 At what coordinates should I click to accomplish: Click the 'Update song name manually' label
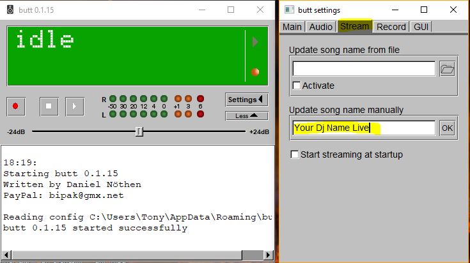[x=346, y=110]
